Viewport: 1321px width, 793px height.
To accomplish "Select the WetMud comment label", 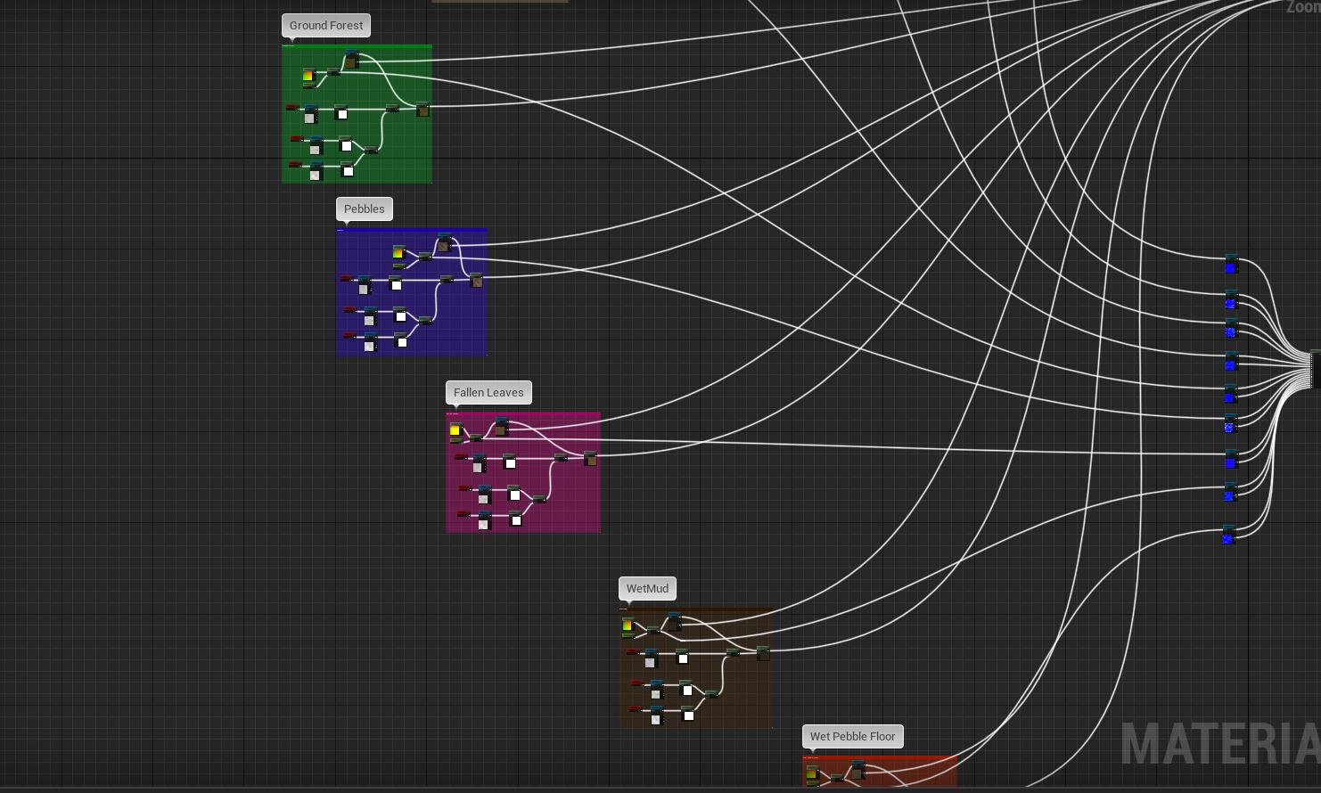I will click(x=647, y=589).
